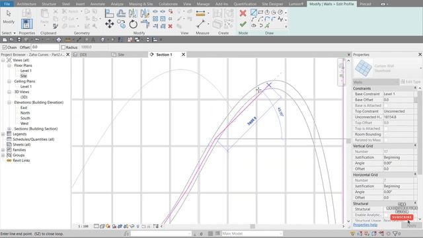Image resolution: width=423 pixels, height=238 pixels.
Task: Expand Sections (Building Section) node
Action: (x=9, y=129)
